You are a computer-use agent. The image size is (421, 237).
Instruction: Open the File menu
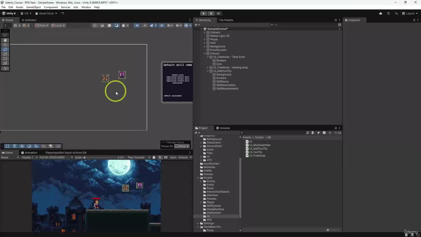click(x=3, y=7)
